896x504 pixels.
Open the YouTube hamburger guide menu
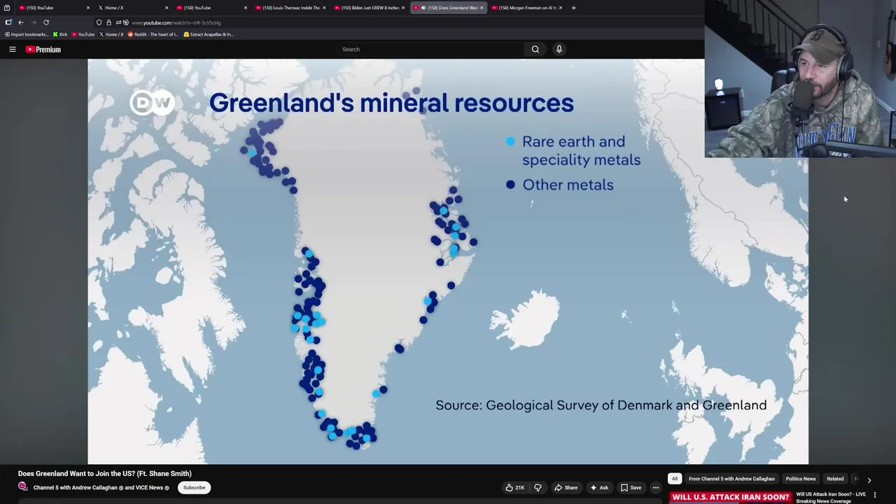point(12,49)
